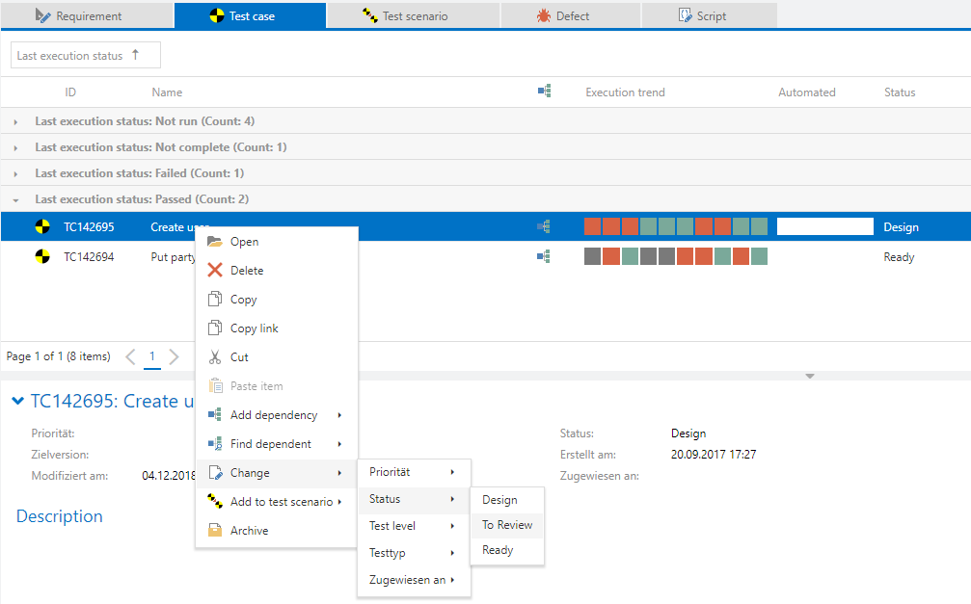Click the dependency column header icon
The image size is (971, 604).
544,92
